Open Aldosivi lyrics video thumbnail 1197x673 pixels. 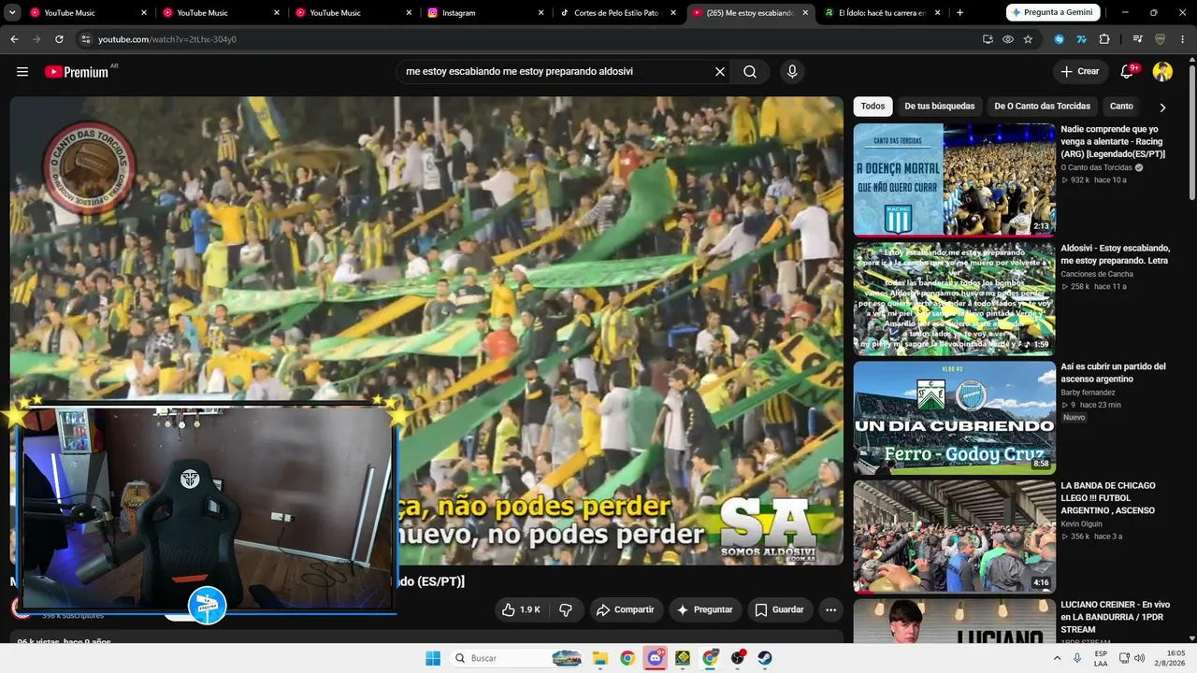954,299
